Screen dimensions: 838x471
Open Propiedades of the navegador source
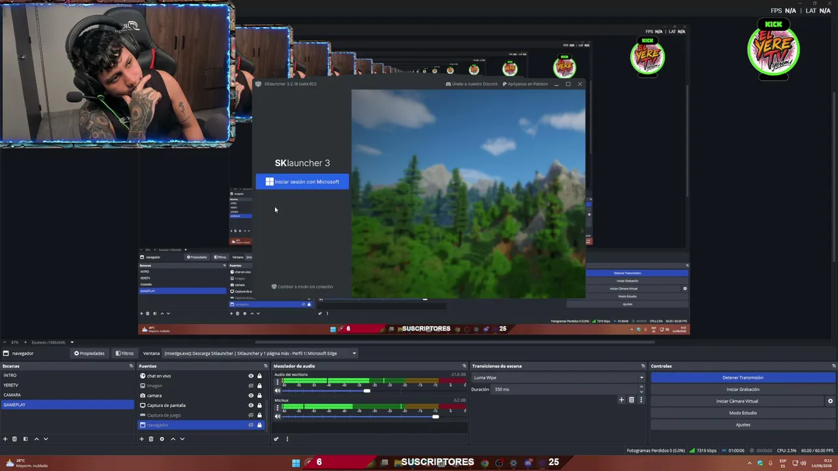[89, 353]
